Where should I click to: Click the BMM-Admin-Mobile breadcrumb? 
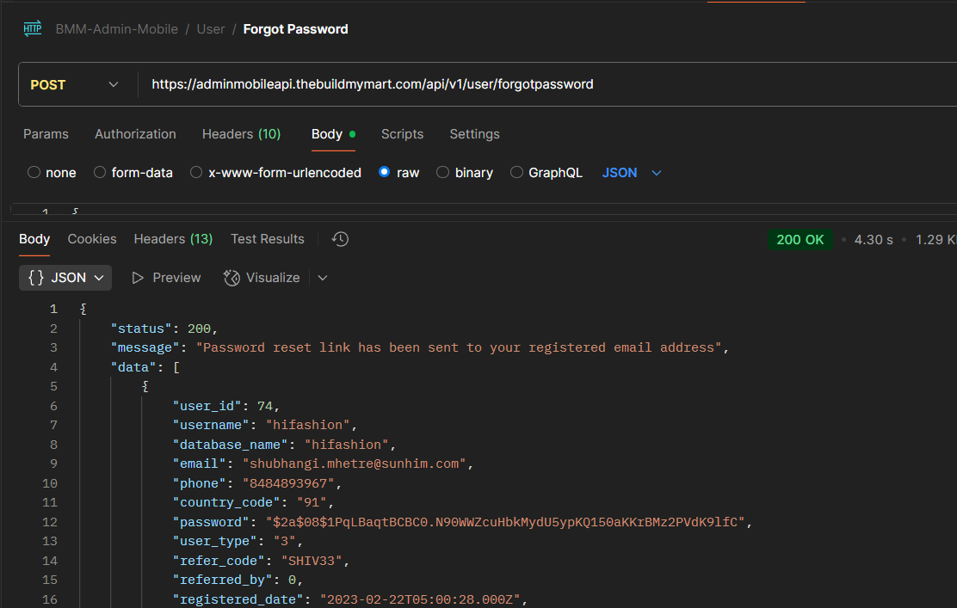(116, 29)
